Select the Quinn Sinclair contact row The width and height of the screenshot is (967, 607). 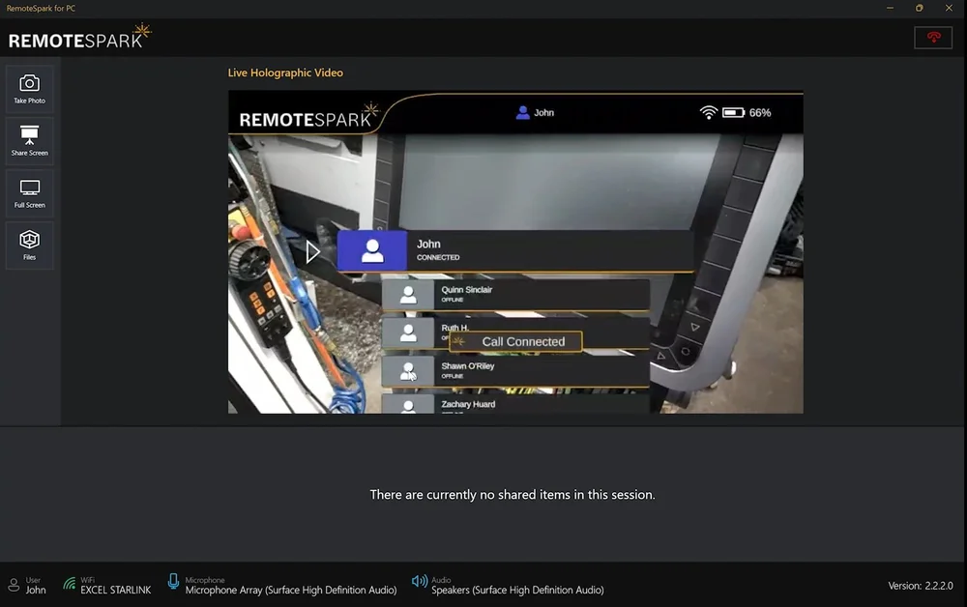[515, 295]
